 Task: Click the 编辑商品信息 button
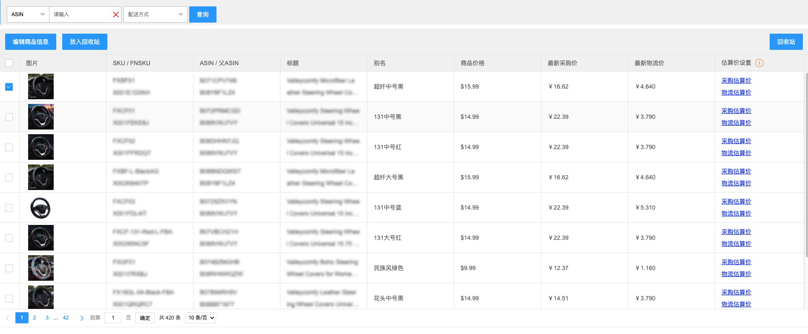point(31,42)
